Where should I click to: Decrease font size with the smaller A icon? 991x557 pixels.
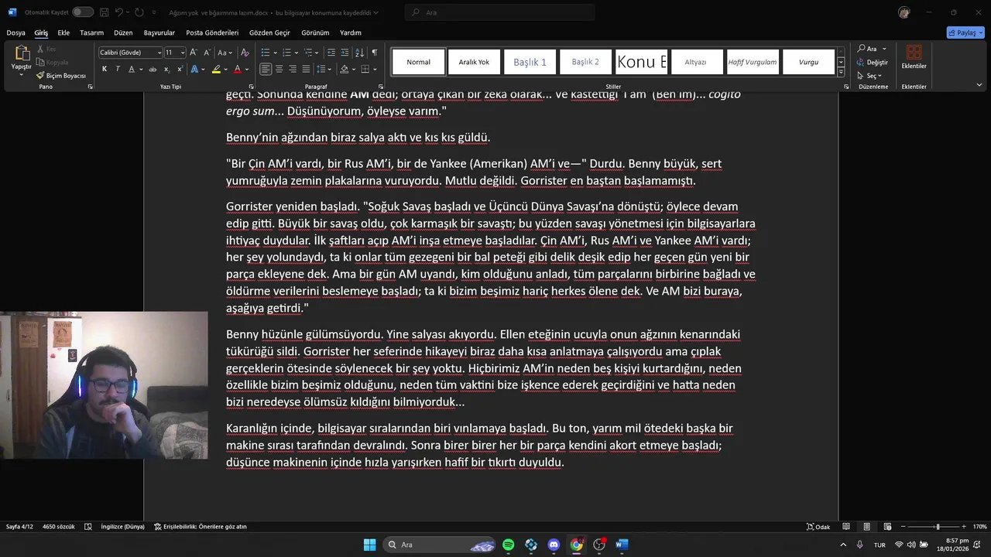tap(207, 53)
